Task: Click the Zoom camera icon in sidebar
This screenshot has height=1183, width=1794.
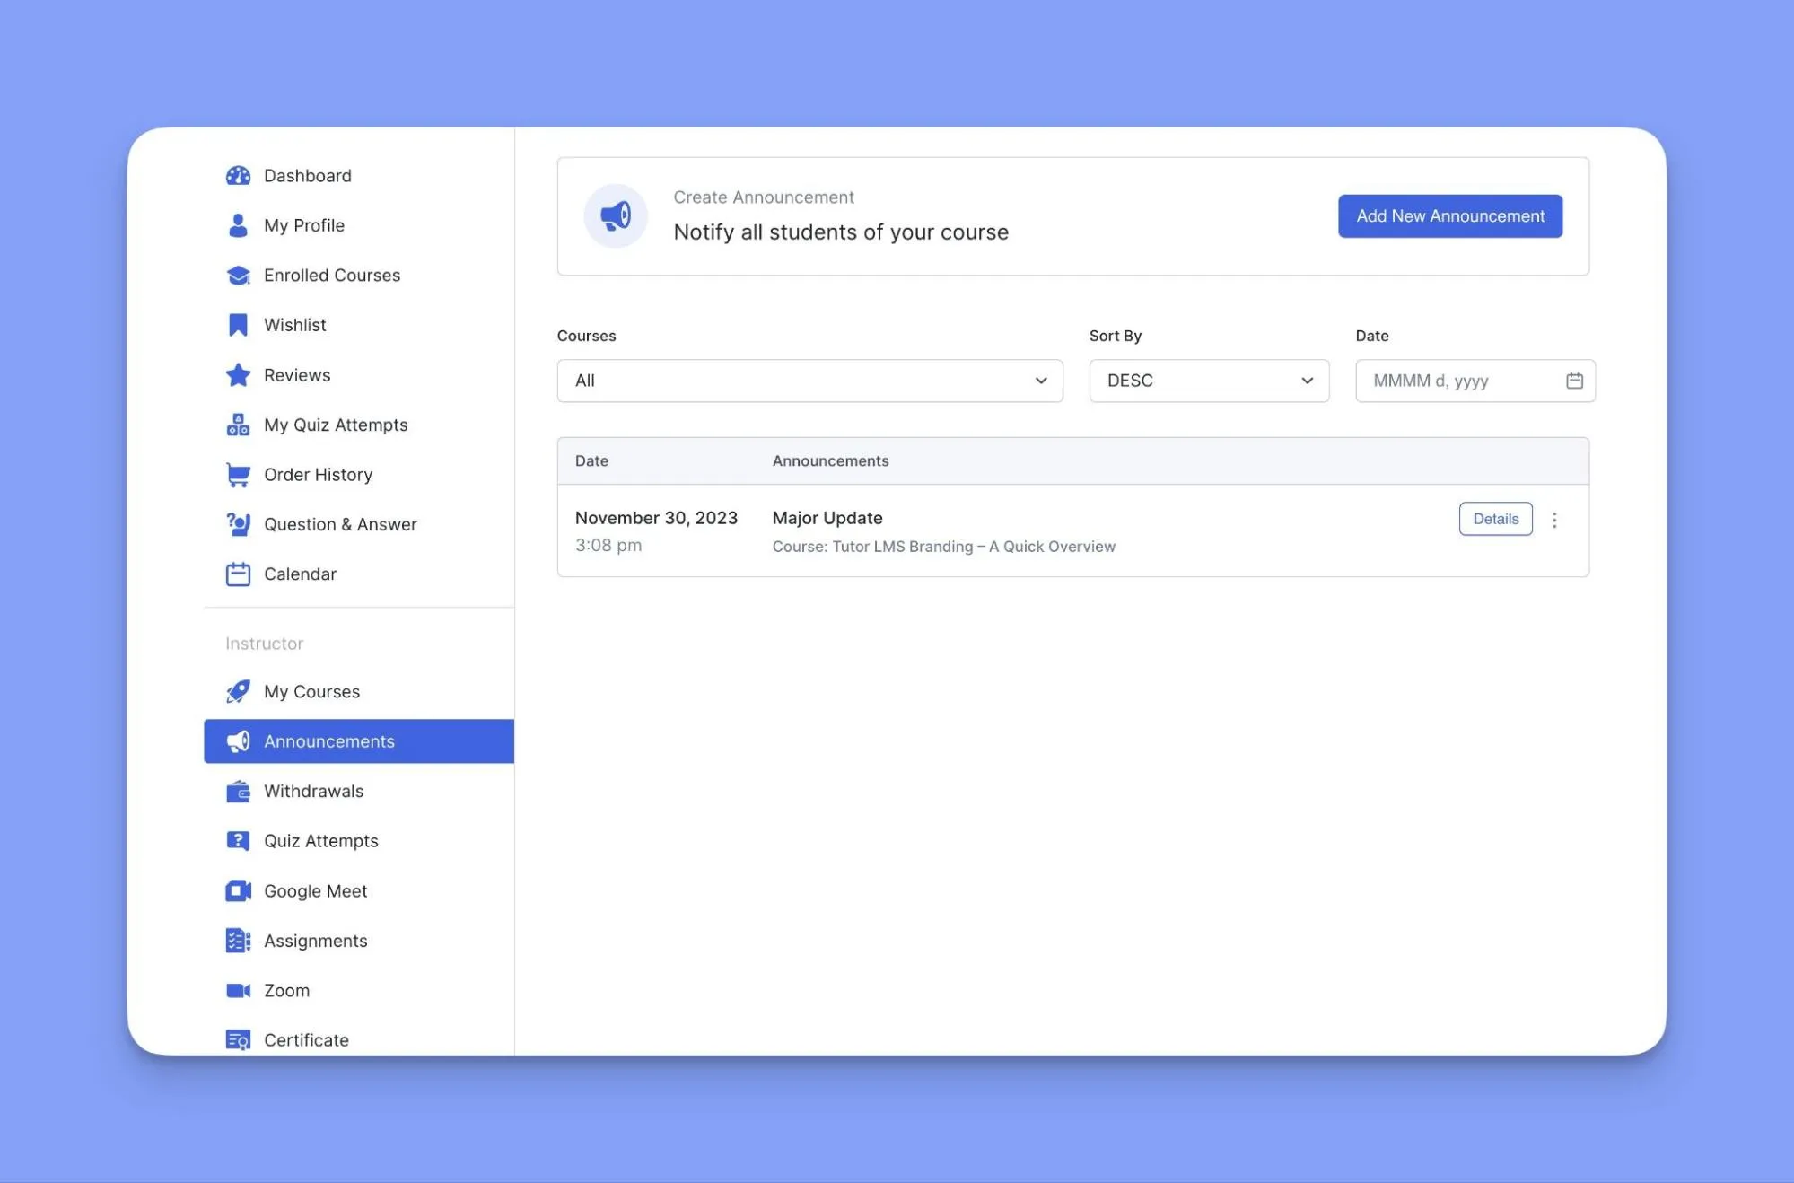Action: pos(239,990)
